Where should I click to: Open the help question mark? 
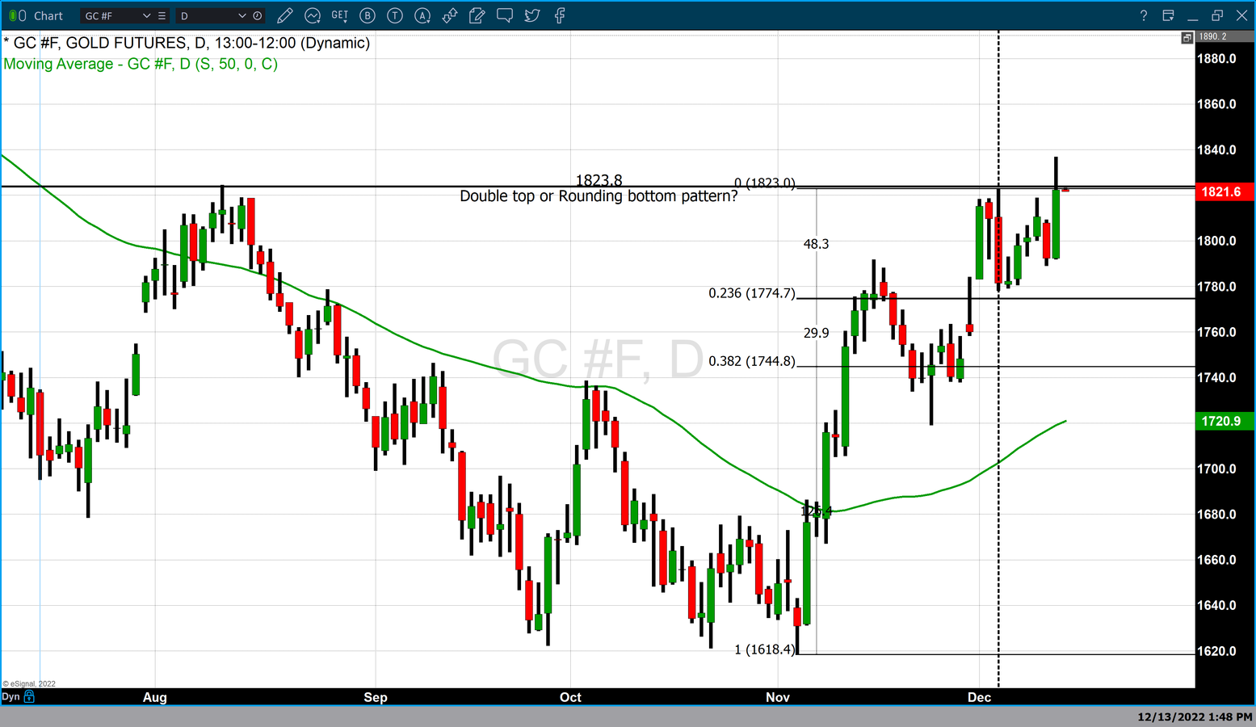pos(1143,15)
